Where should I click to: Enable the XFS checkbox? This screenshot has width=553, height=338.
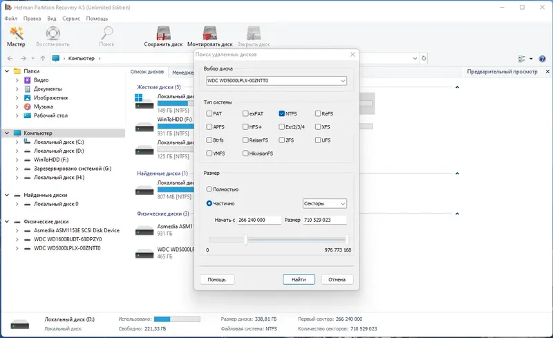(x=318, y=126)
